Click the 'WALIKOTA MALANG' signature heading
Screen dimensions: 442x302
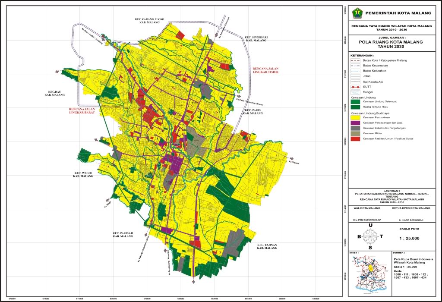[367, 208]
